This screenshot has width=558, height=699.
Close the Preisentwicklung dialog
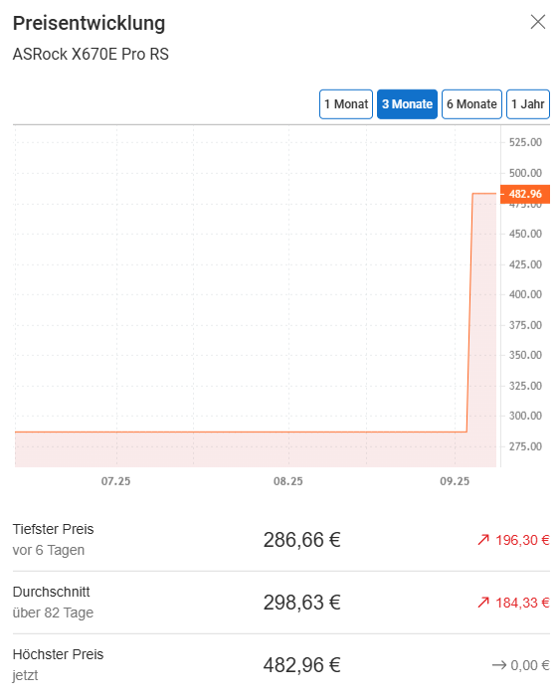tap(538, 22)
